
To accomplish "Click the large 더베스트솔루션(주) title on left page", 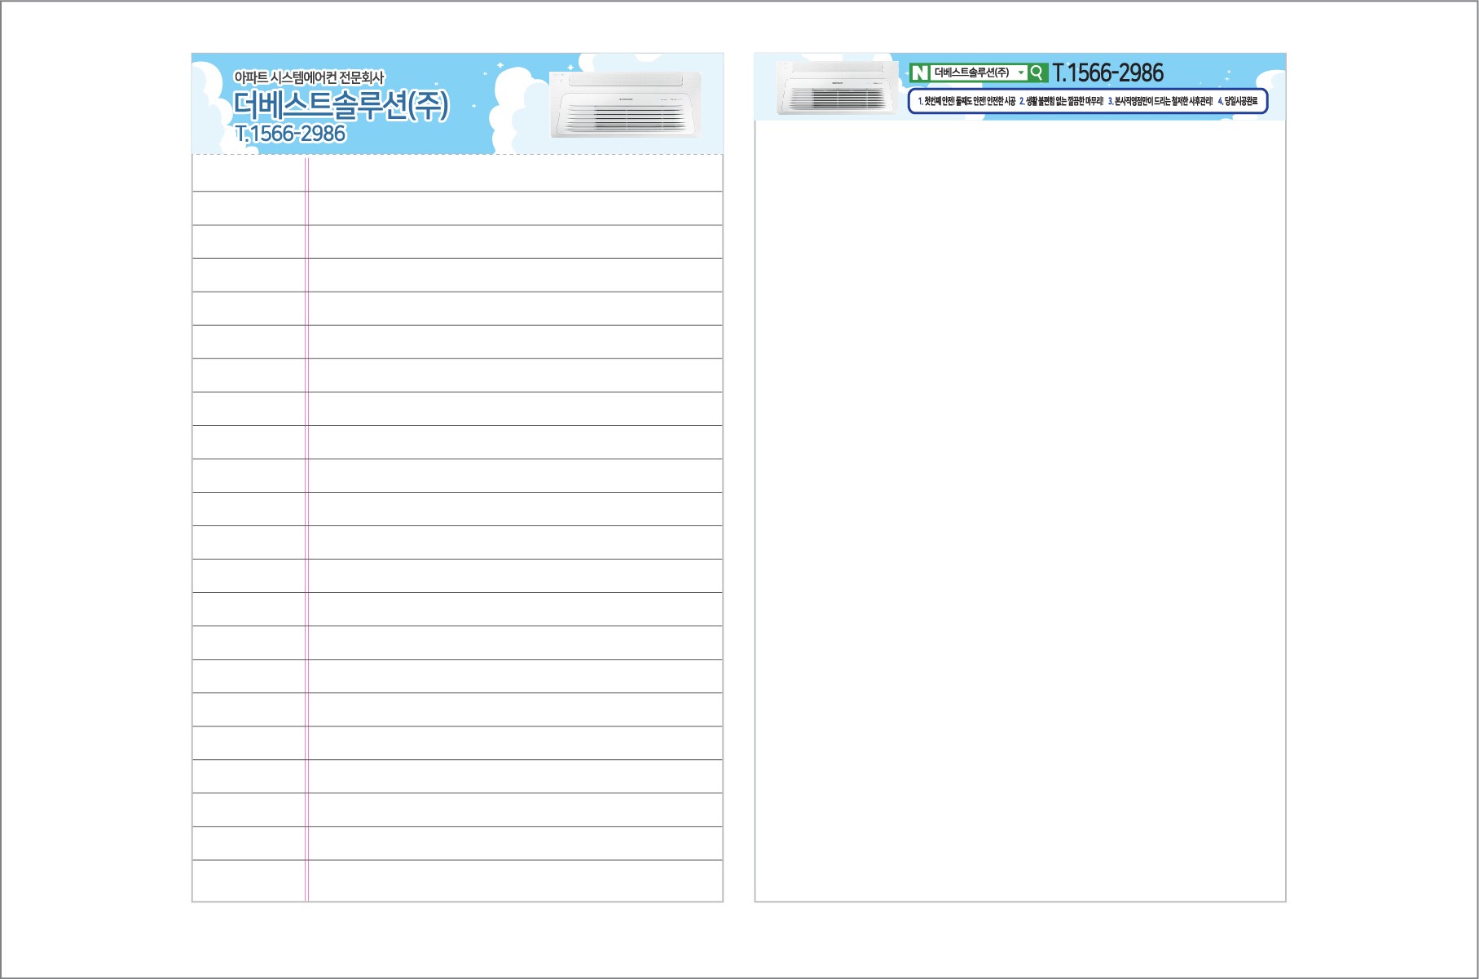I will click(x=341, y=105).
